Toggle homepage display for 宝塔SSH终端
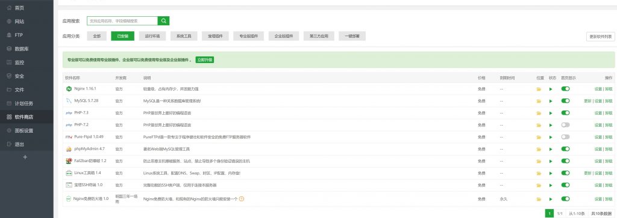The height and width of the screenshot is (218, 617). 565,185
